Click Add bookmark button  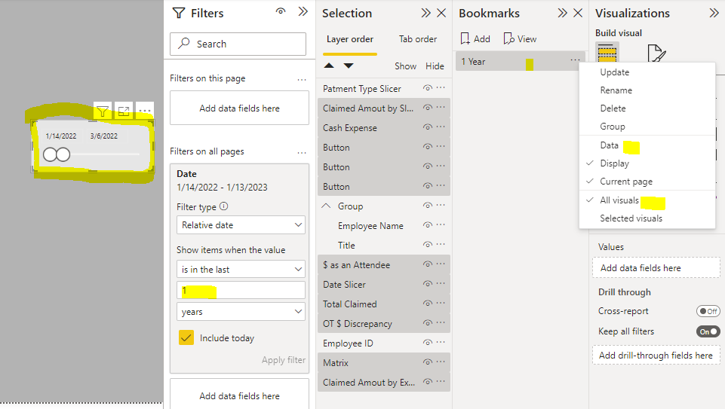click(475, 38)
